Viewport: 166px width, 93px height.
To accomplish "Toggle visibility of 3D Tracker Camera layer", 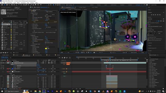I will click(x=1, y=76).
